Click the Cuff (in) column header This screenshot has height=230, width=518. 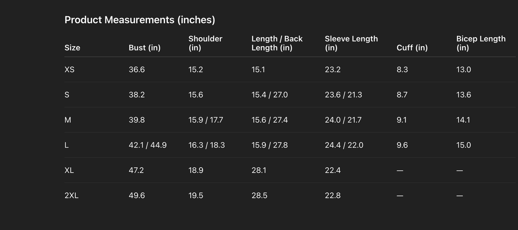pyautogui.click(x=412, y=48)
